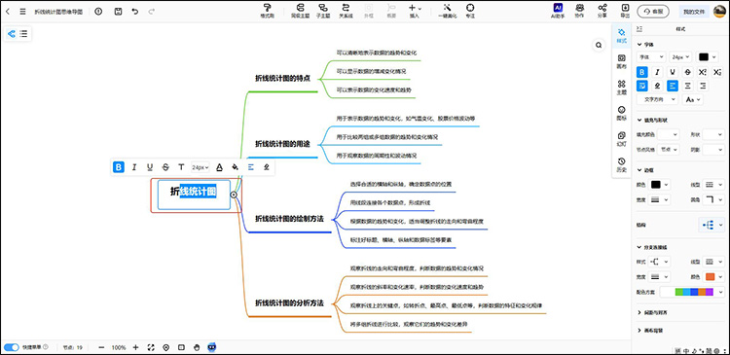Switch to the theme (主题) sidebar tab

tap(622, 88)
